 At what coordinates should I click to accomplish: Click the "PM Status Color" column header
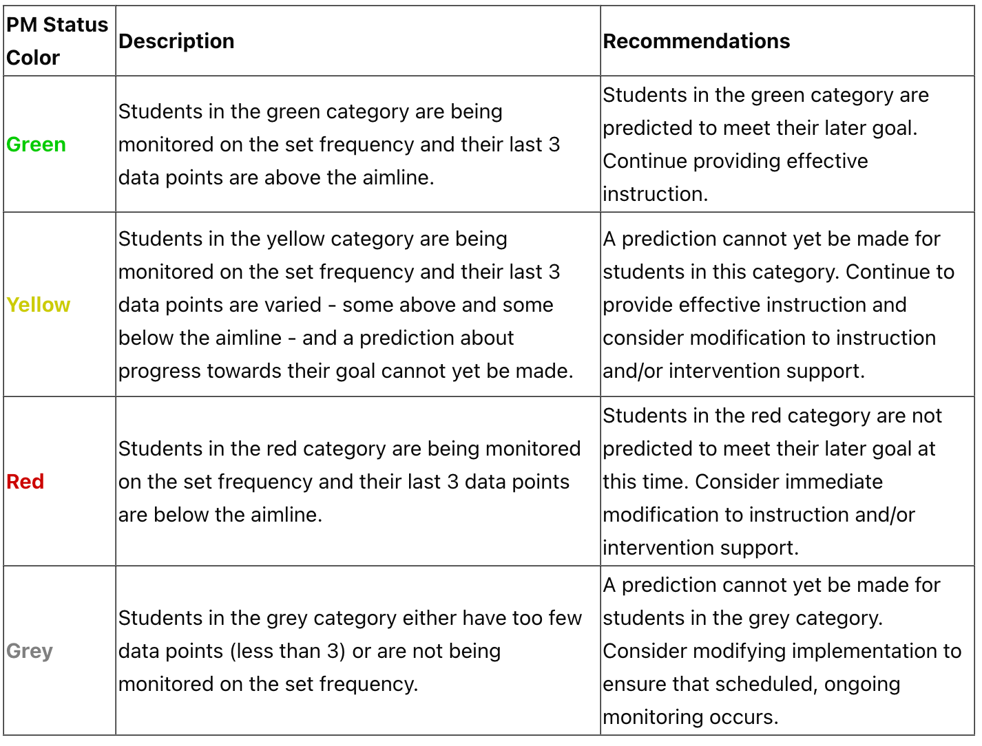(57, 41)
